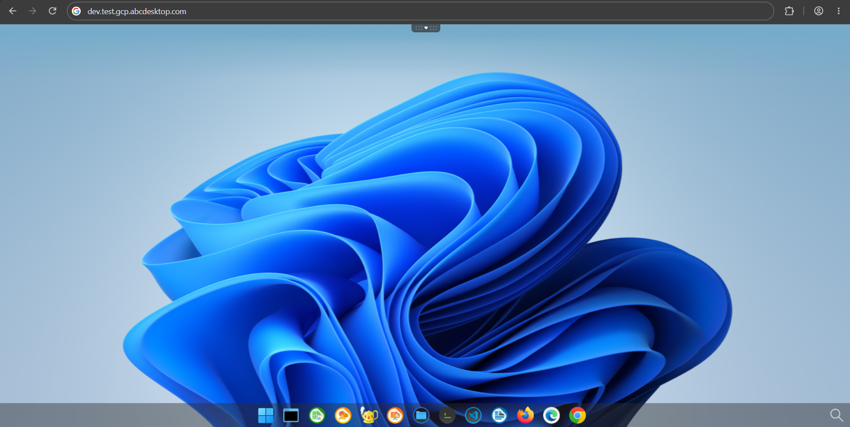This screenshot has height=427, width=850.
Task: Open the browser profile menu
Action: coord(819,11)
